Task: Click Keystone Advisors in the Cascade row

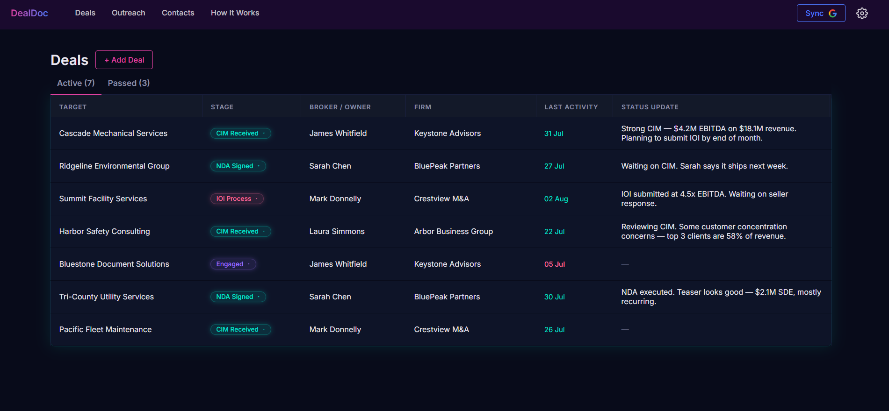Action: click(448, 133)
